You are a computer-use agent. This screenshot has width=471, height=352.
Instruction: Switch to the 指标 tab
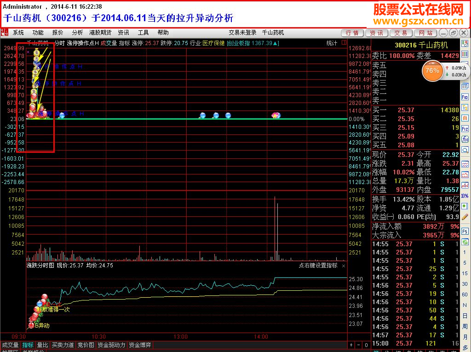point(28,345)
